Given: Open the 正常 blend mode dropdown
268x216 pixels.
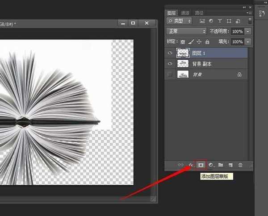Looking at the screenshot, I should pos(186,31).
